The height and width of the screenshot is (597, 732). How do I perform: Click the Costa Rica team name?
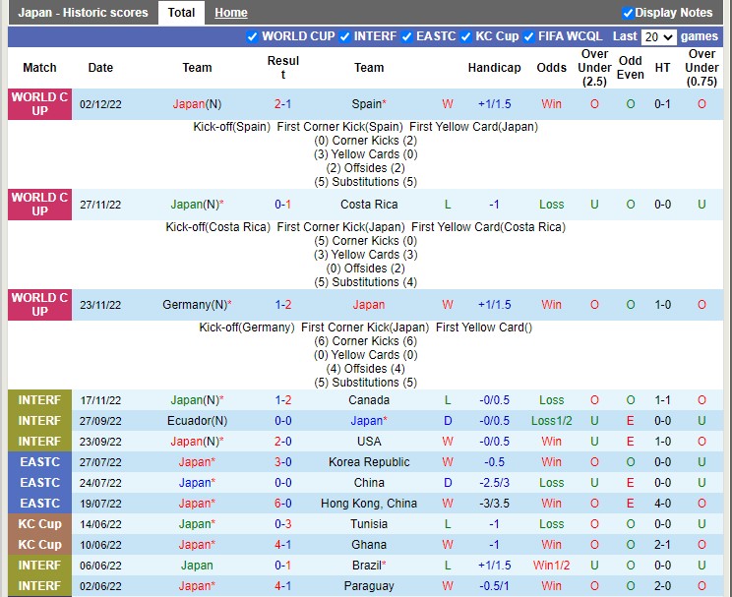[x=369, y=205]
